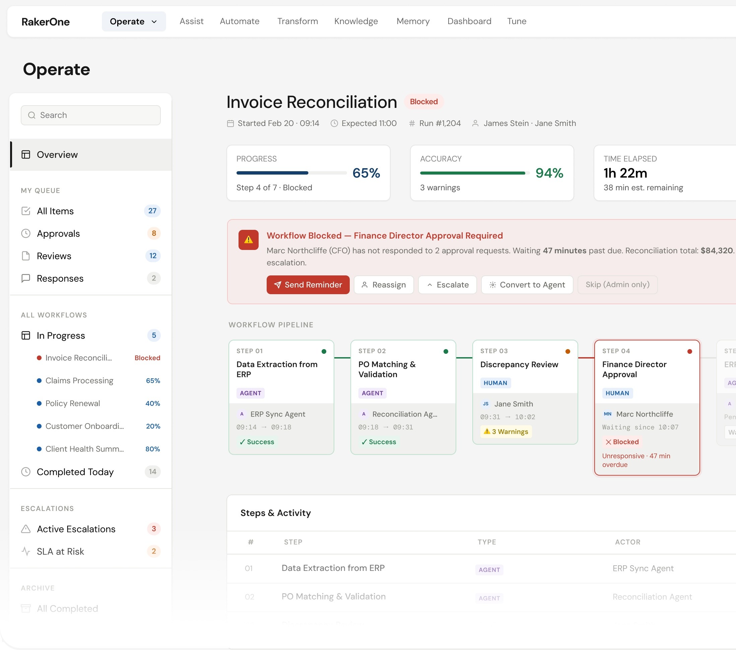
Task: Click the blue Progress bar at 65%
Action: click(x=272, y=173)
